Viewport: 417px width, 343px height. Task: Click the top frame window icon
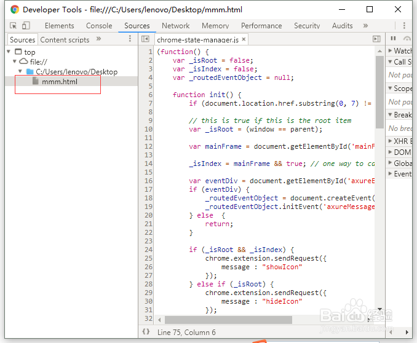click(18, 51)
